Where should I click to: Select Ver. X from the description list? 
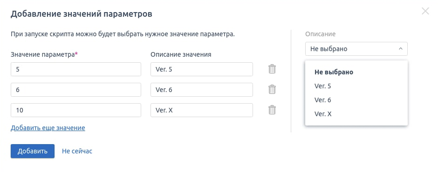coord(323,114)
